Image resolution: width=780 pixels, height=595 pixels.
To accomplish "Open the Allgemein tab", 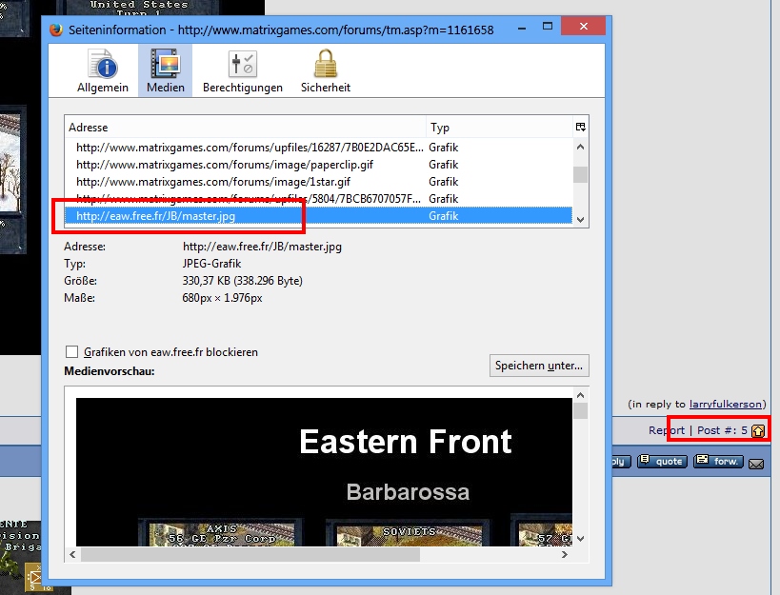I will point(103,70).
